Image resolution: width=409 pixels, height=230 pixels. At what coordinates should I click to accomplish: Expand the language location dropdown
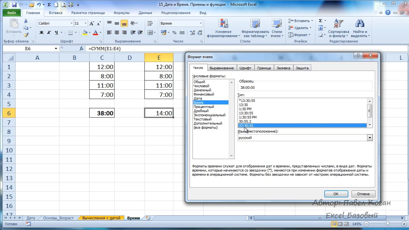370,138
